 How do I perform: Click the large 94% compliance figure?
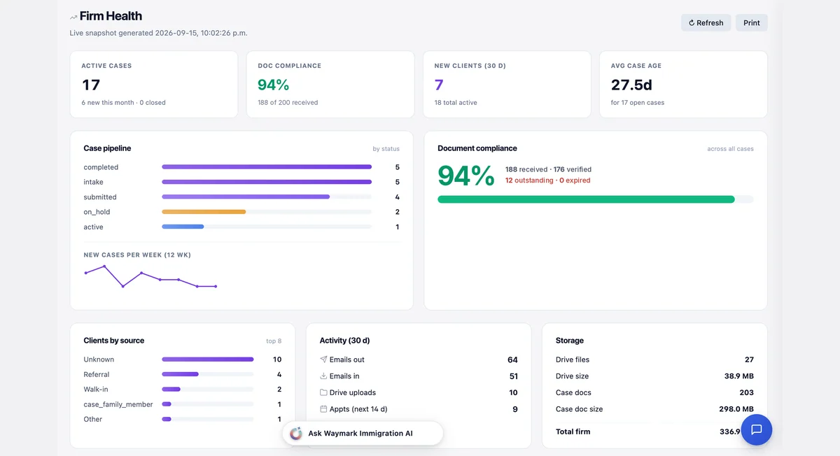[x=466, y=175]
